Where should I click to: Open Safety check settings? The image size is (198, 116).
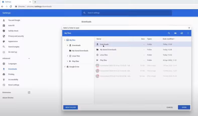(13, 31)
